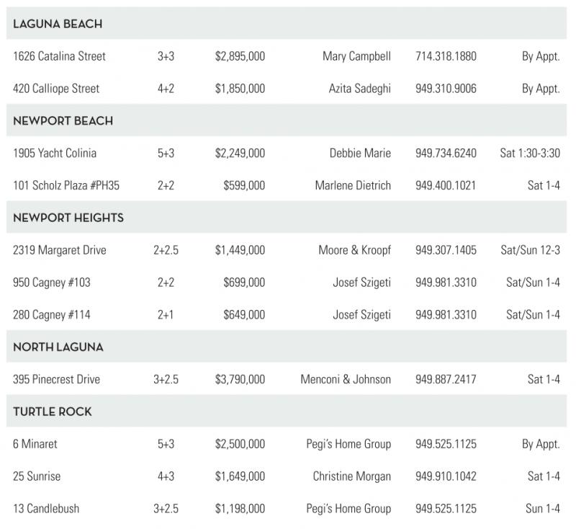This screenshot has height=529, width=576.
Task: Click phone number 949.910.1042
Action: 446,476
